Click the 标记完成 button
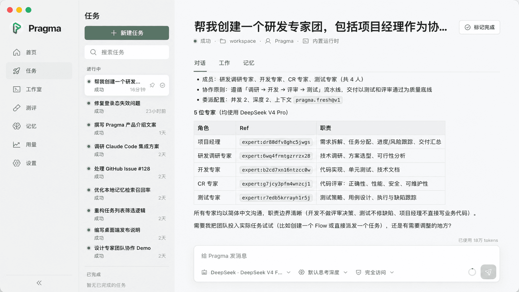519x292 pixels. [479, 27]
